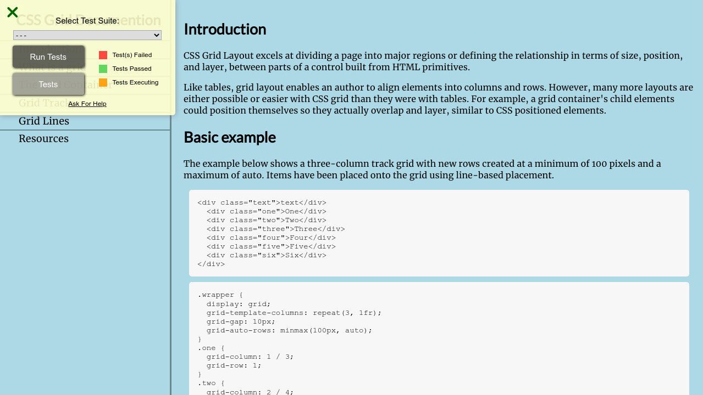
Task: Click the Tests Passed legend text
Action: click(131, 69)
